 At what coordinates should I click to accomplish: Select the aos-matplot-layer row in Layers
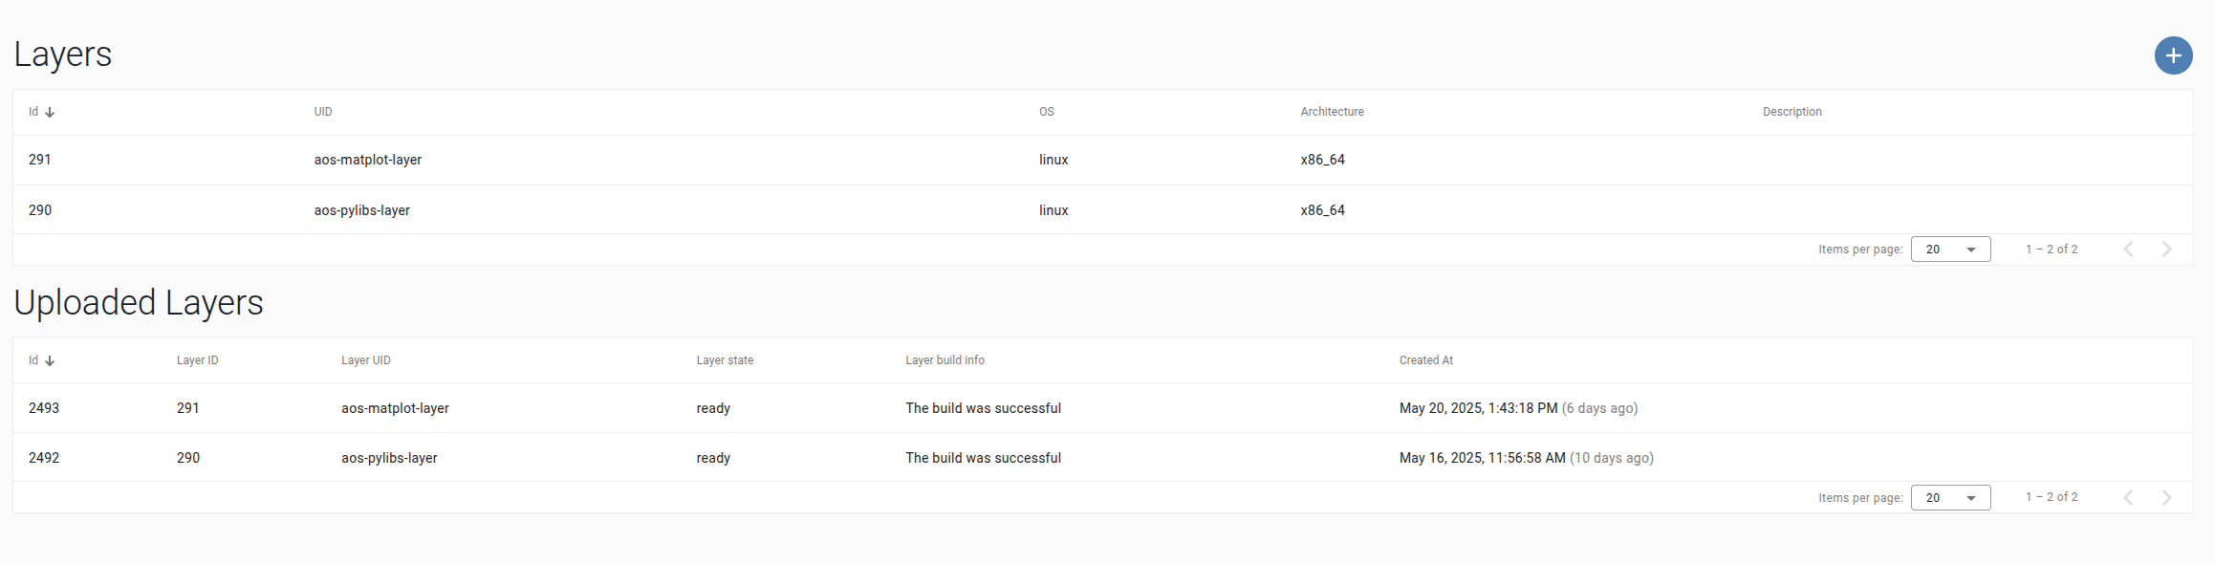coord(368,160)
